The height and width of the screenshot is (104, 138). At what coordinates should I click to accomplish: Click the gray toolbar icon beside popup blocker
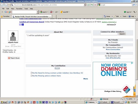click(x=56, y=12)
